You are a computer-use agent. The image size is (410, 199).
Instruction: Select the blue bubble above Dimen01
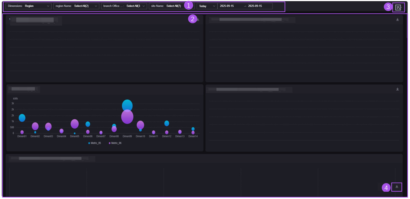coord(22,118)
